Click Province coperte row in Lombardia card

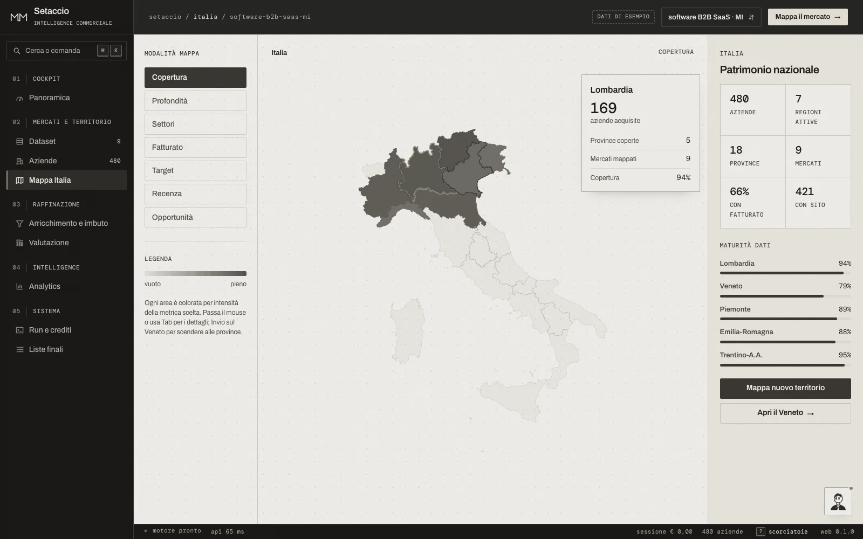640,141
